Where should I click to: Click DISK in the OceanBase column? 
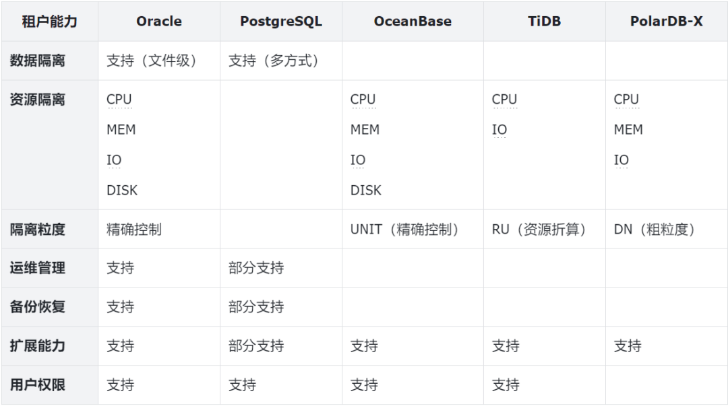pyautogui.click(x=366, y=191)
